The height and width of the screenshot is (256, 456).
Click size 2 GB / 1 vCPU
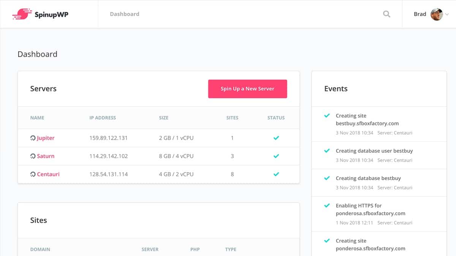[176, 138]
